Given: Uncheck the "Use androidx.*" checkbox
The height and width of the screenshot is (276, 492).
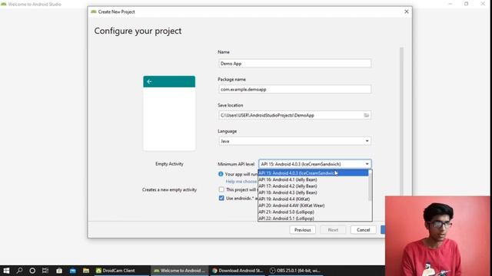Looking at the screenshot, I should tap(221, 198).
